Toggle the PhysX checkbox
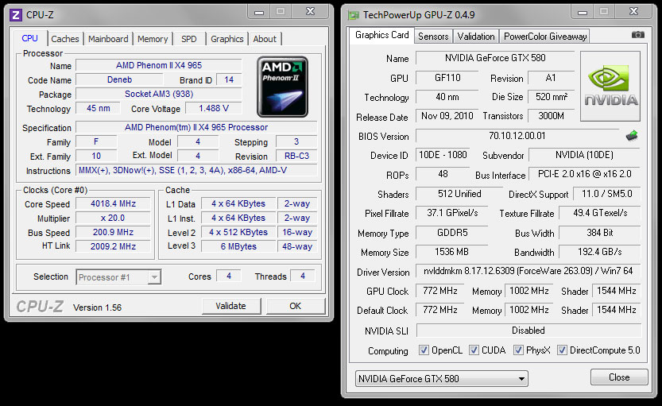 tap(518, 350)
